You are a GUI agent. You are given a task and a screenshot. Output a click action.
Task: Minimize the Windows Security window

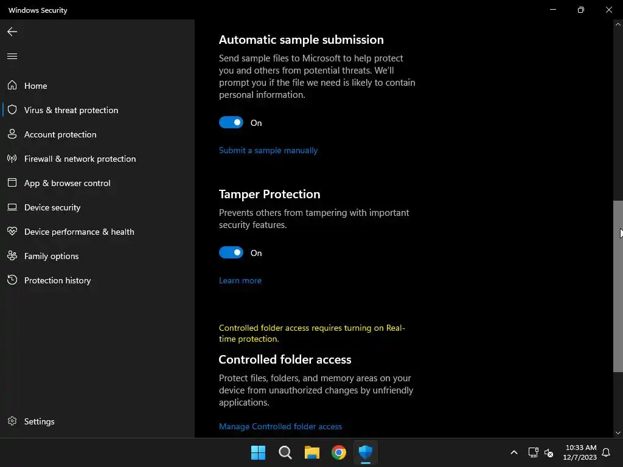(x=552, y=10)
